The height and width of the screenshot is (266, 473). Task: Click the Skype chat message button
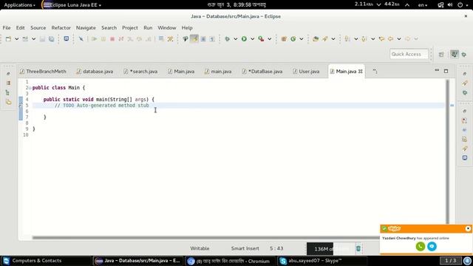432,246
